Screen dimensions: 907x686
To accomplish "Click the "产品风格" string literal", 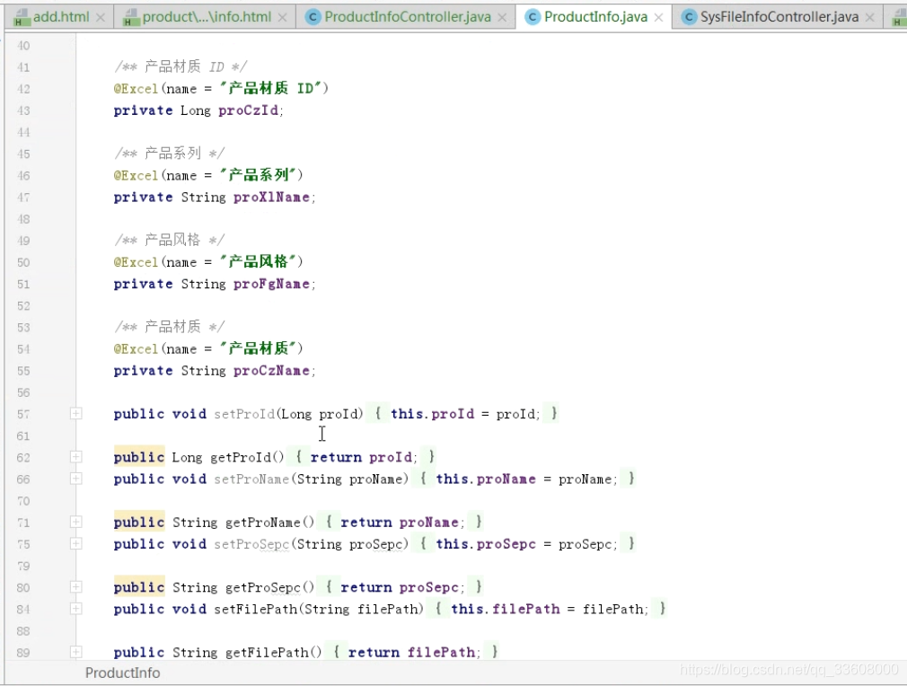I will coord(258,261).
